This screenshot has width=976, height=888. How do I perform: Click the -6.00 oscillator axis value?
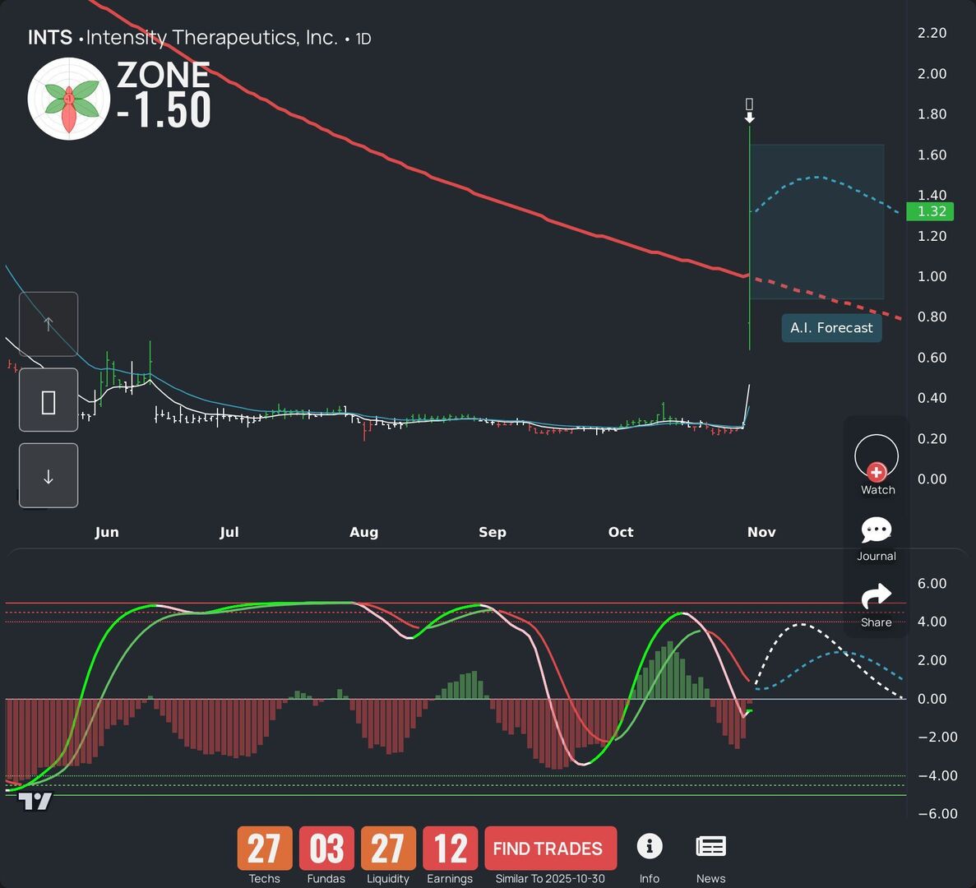938,814
